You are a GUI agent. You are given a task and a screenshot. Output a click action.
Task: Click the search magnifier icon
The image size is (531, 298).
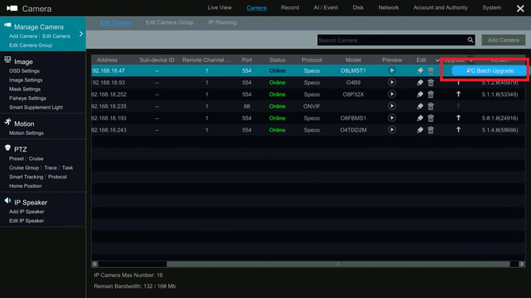(x=471, y=40)
